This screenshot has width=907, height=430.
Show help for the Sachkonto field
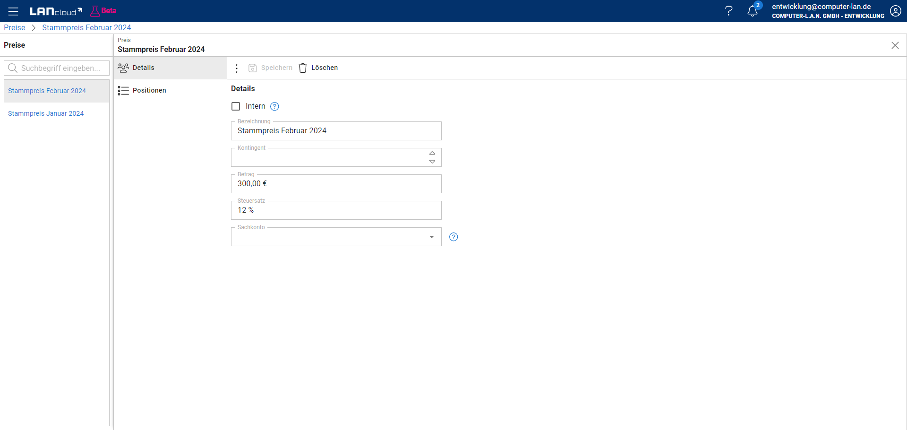click(x=453, y=237)
